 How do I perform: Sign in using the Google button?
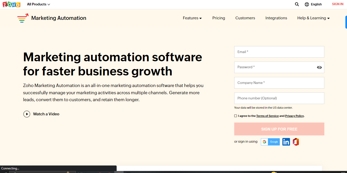point(270,142)
